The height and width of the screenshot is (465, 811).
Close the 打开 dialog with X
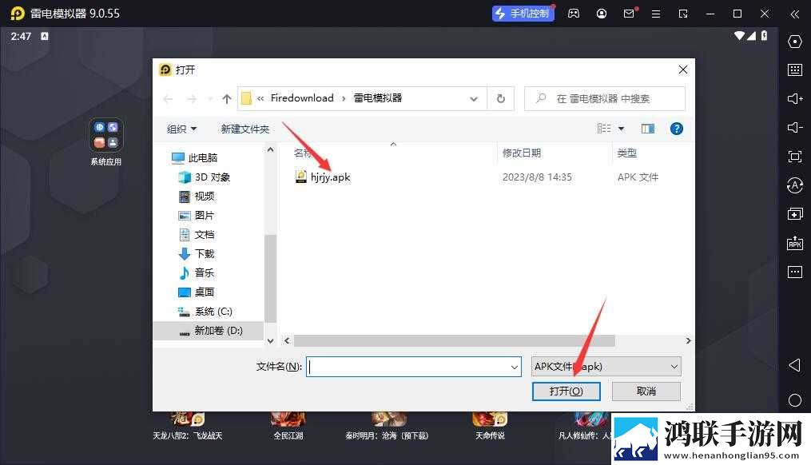coord(682,70)
